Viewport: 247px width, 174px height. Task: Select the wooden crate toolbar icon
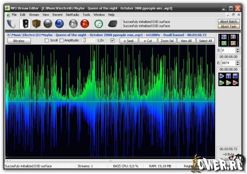tap(36, 24)
